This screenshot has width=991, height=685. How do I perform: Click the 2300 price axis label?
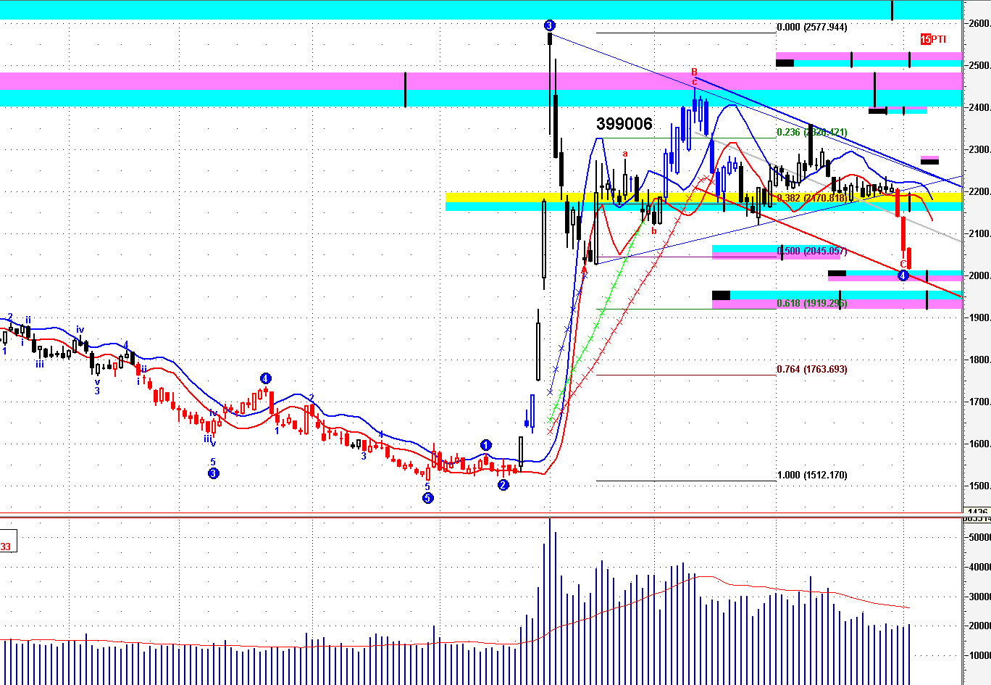(x=979, y=149)
